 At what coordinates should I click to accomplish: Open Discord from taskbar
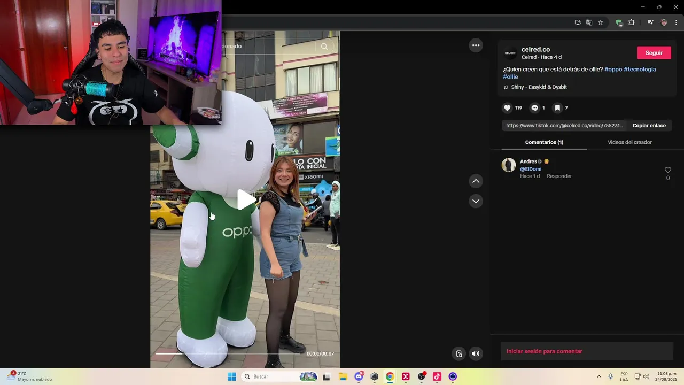click(359, 376)
